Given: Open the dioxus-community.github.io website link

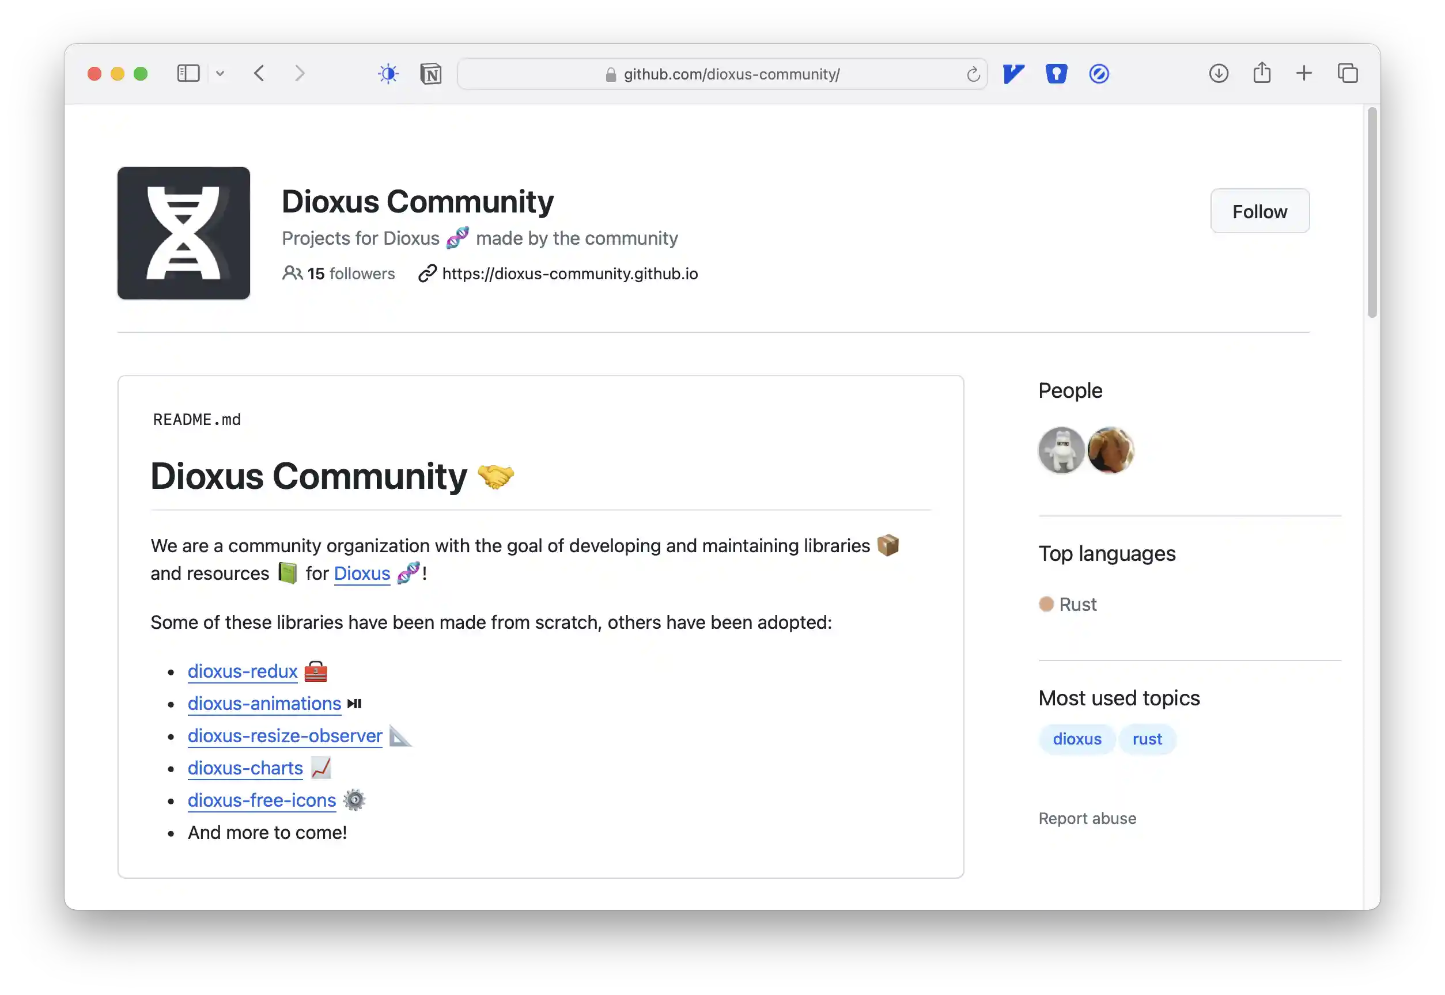Looking at the screenshot, I should click(569, 274).
